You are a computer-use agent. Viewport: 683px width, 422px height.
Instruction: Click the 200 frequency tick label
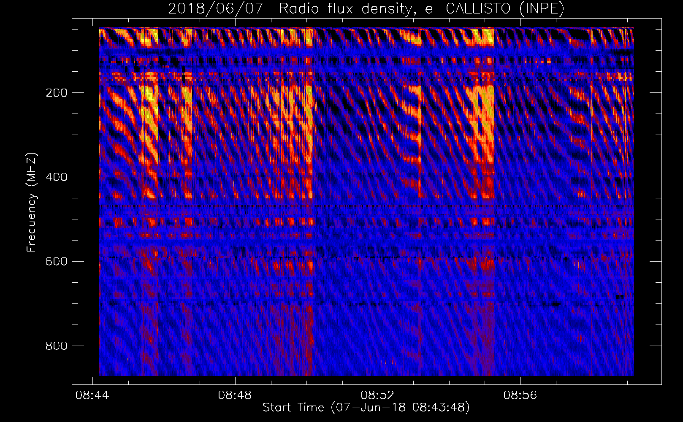pyautogui.click(x=57, y=93)
